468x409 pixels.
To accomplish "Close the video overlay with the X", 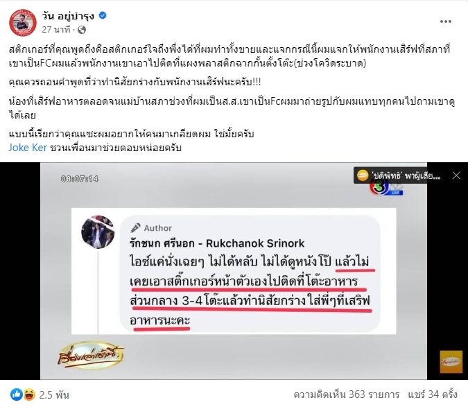I will pos(456,175).
